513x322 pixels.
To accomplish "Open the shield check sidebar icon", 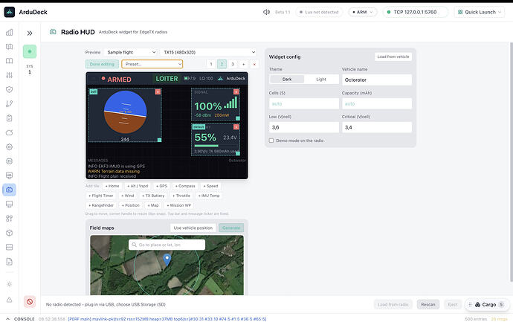I will [x=10, y=89].
